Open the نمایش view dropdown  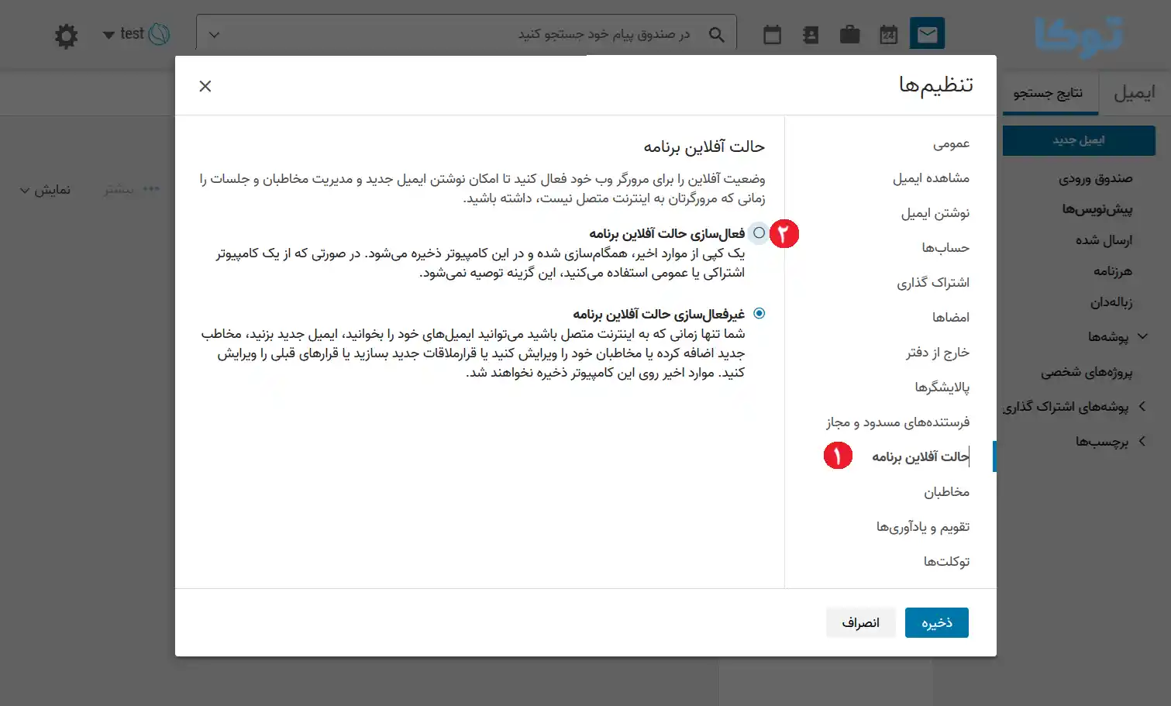pyautogui.click(x=45, y=190)
